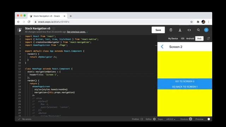The image size is (226, 127).
Task: Bookmark this page with the star
Action: point(191,22)
